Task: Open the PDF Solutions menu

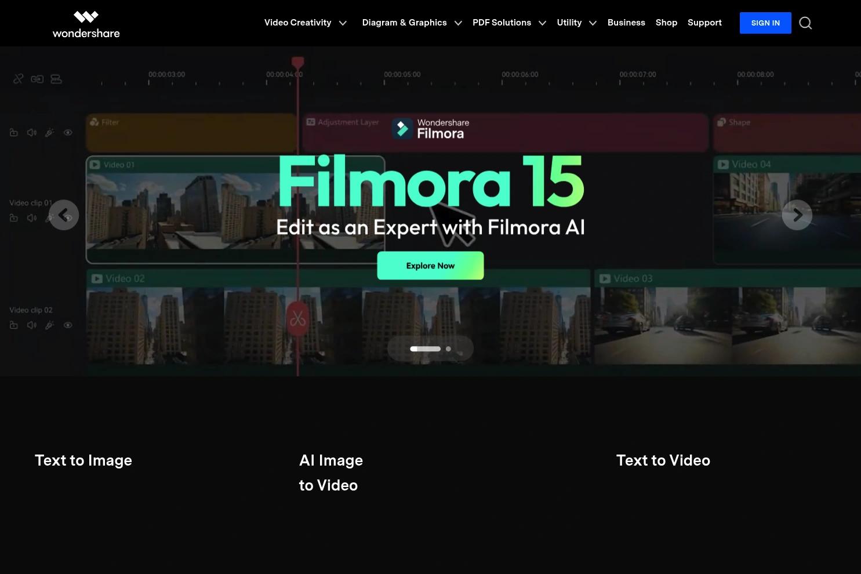Action: (502, 23)
